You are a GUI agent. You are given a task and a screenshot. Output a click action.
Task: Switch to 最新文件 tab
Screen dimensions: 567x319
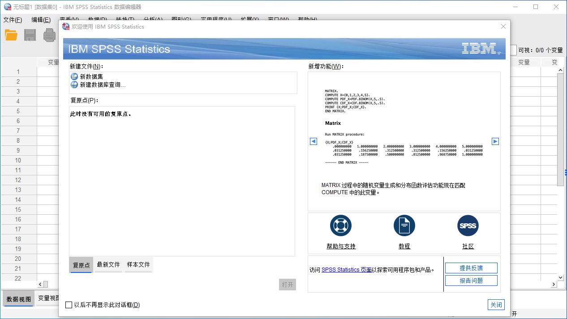[x=108, y=265]
